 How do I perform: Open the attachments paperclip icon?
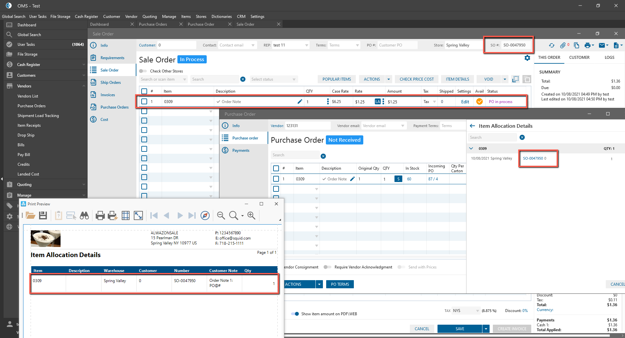point(563,45)
